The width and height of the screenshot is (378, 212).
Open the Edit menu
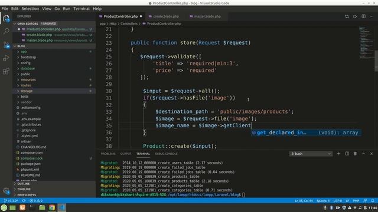pyautogui.click(x=15, y=9)
